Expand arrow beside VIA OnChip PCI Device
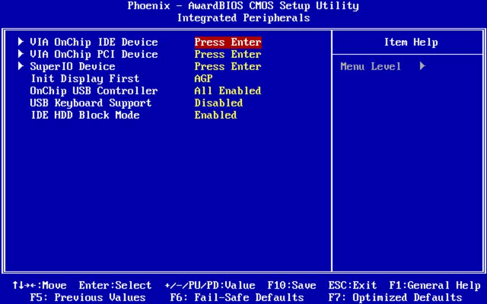The height and width of the screenshot is (304, 487). pos(21,54)
